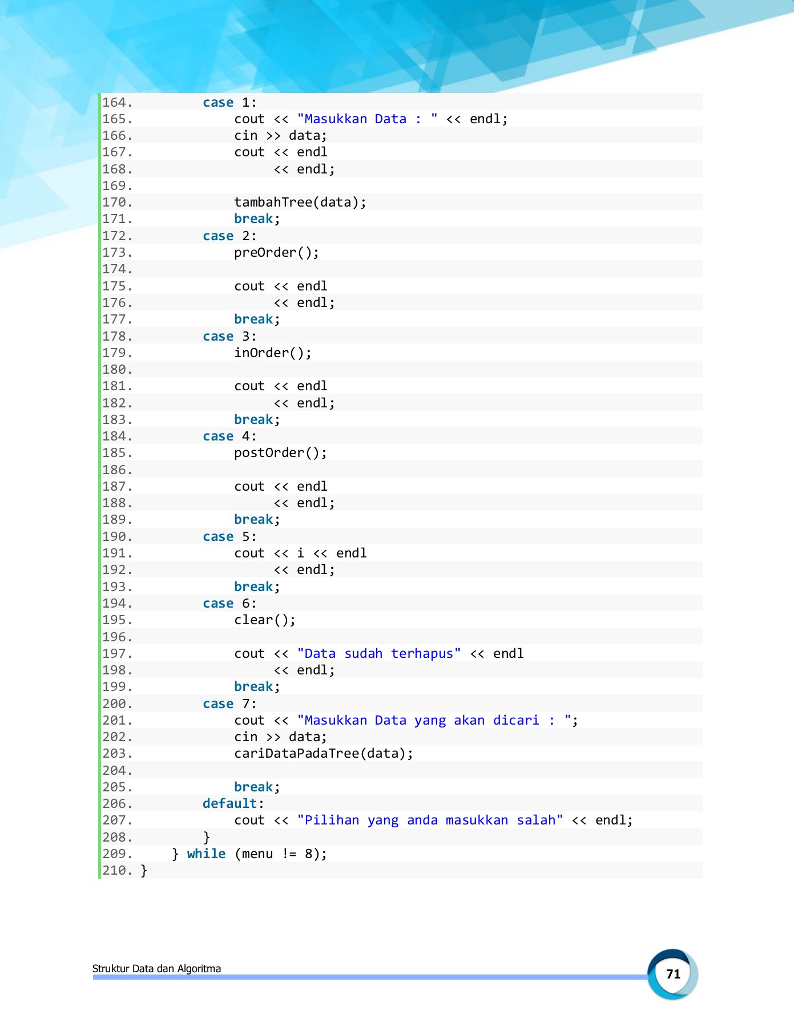The width and height of the screenshot is (794, 1027).
Task: Click the 'case 7' label
Action: [x=229, y=704]
